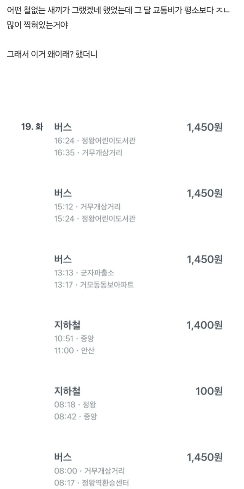The height and width of the screenshot is (489, 244).
Task: Click the 15:24 정왕어린이도서관 arrival line
Action: (95, 219)
